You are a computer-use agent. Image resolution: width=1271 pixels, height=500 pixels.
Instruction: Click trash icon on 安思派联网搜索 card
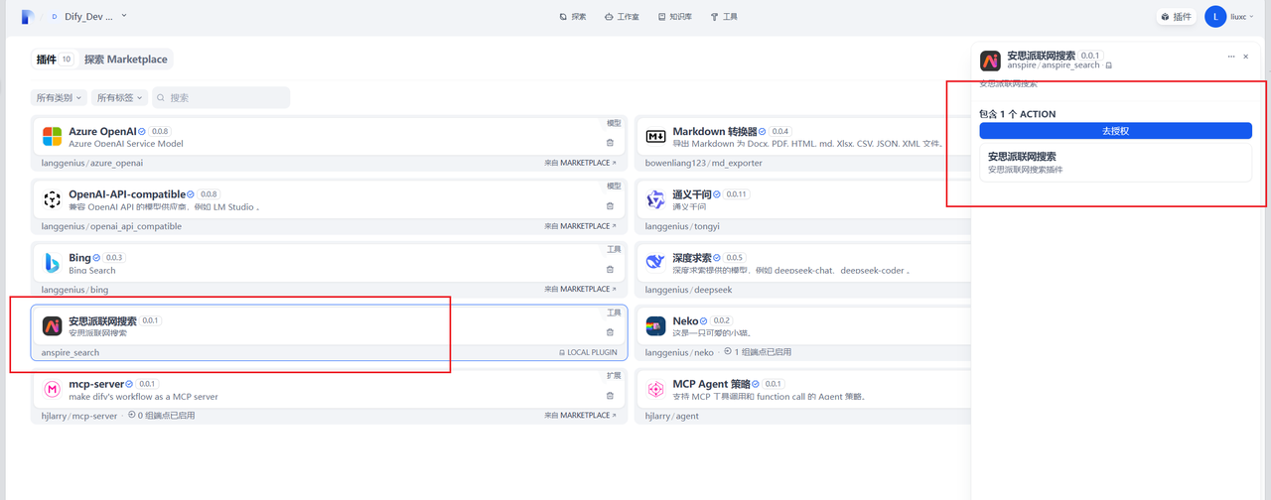point(610,332)
